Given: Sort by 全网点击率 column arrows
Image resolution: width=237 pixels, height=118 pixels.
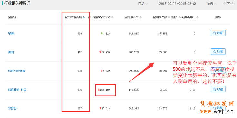Looking at the screenshot, I should [141, 17].
